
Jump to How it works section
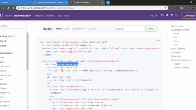[177, 26]
